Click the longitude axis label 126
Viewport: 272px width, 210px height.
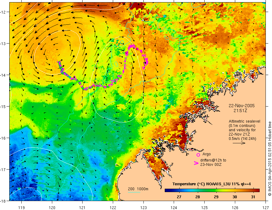click(235, 208)
